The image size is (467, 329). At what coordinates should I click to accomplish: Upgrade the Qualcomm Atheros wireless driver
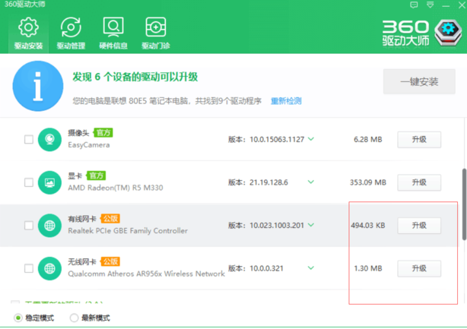(x=419, y=268)
